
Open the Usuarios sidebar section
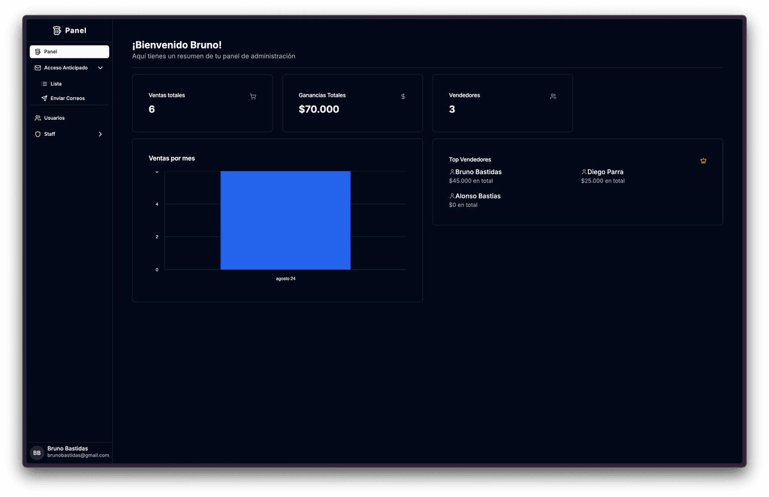pyautogui.click(x=54, y=118)
